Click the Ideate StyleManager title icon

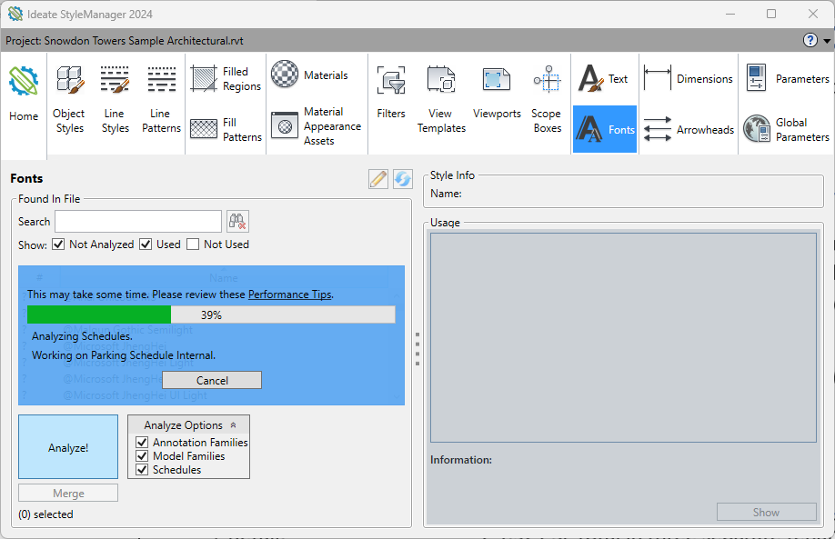click(15, 14)
